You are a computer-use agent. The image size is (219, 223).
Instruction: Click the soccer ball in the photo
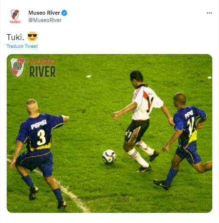pos(109,157)
